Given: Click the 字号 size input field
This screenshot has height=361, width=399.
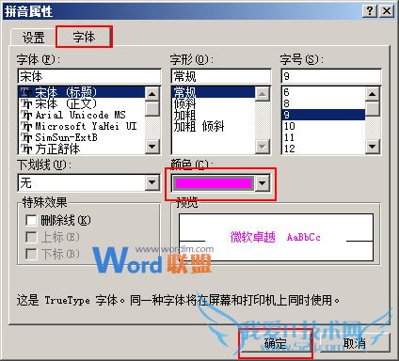Looking at the screenshot, I should point(331,76).
